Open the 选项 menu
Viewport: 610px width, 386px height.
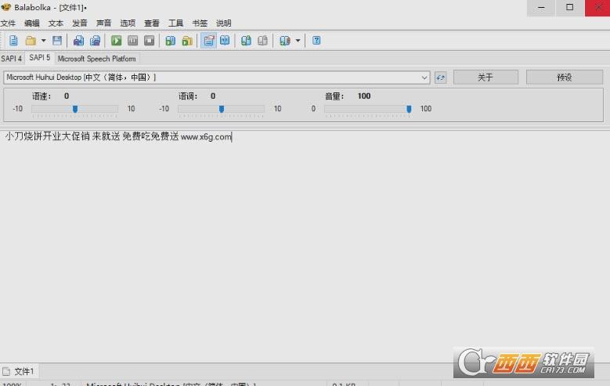pyautogui.click(x=128, y=23)
